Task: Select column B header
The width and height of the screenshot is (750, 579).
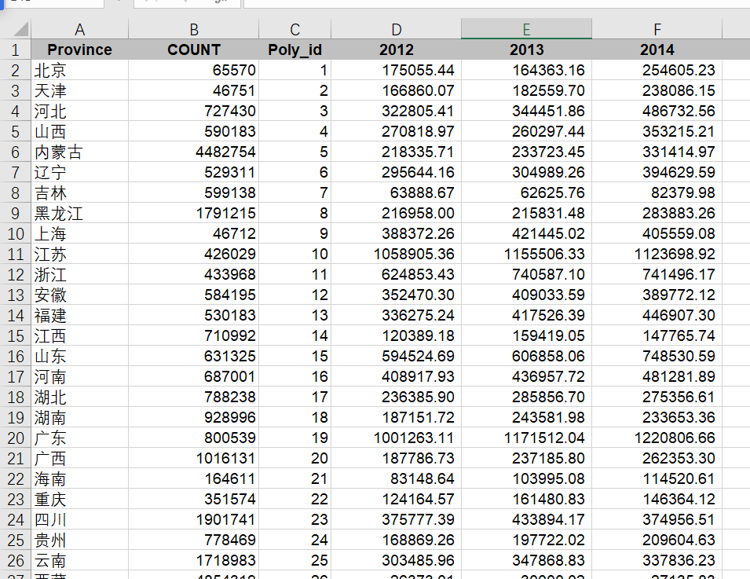Action: point(194,29)
